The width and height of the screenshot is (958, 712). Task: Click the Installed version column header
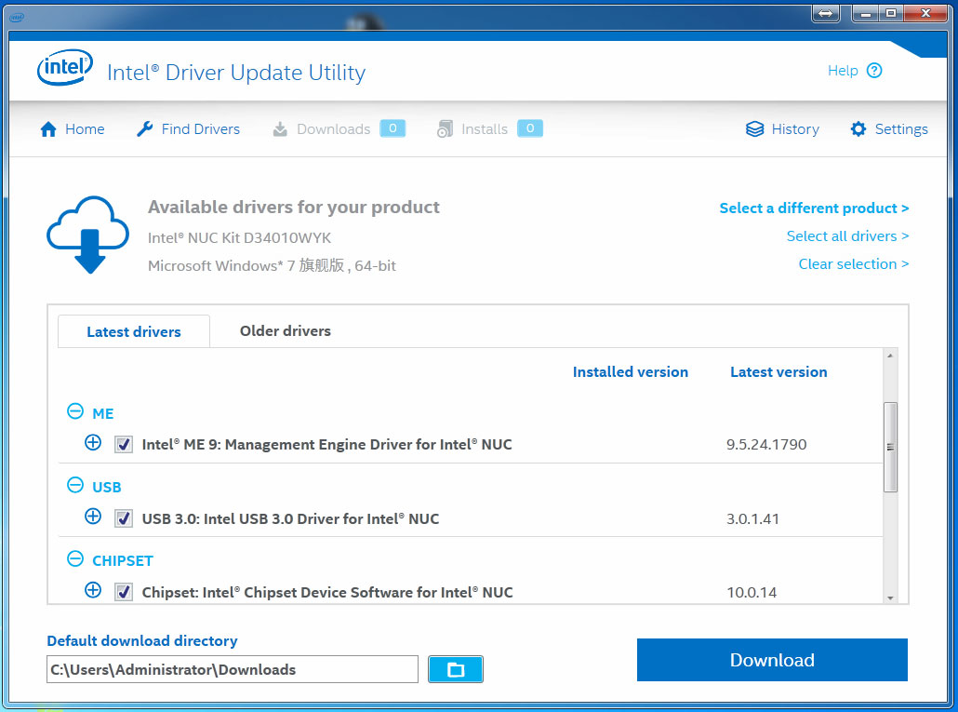[x=631, y=371]
